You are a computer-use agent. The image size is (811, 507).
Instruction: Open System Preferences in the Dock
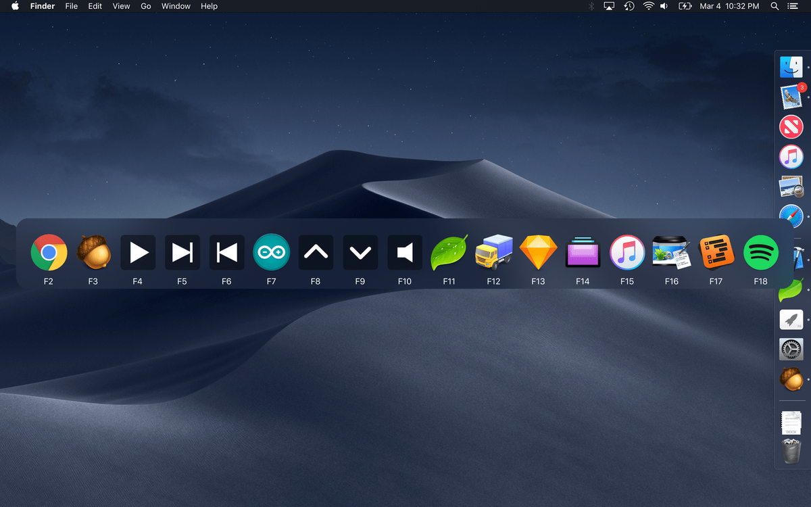point(791,349)
